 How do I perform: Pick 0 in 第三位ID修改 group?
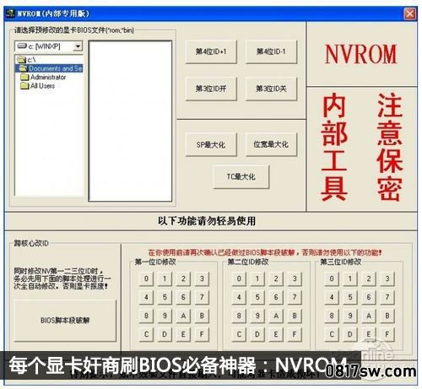[x=332, y=278]
